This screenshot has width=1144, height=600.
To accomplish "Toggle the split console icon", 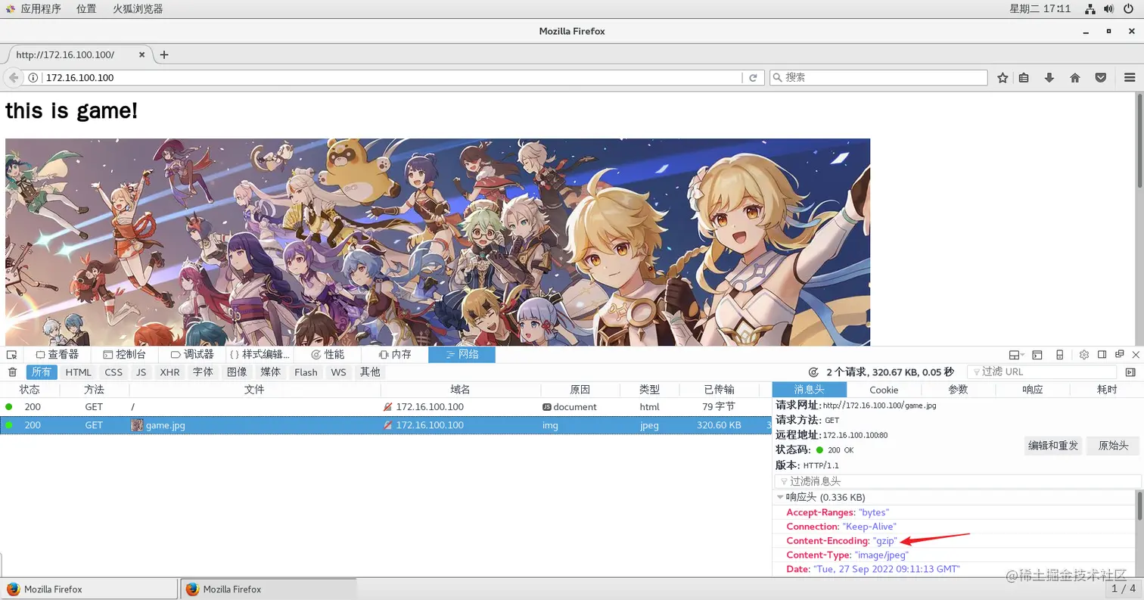I will coord(1037,355).
